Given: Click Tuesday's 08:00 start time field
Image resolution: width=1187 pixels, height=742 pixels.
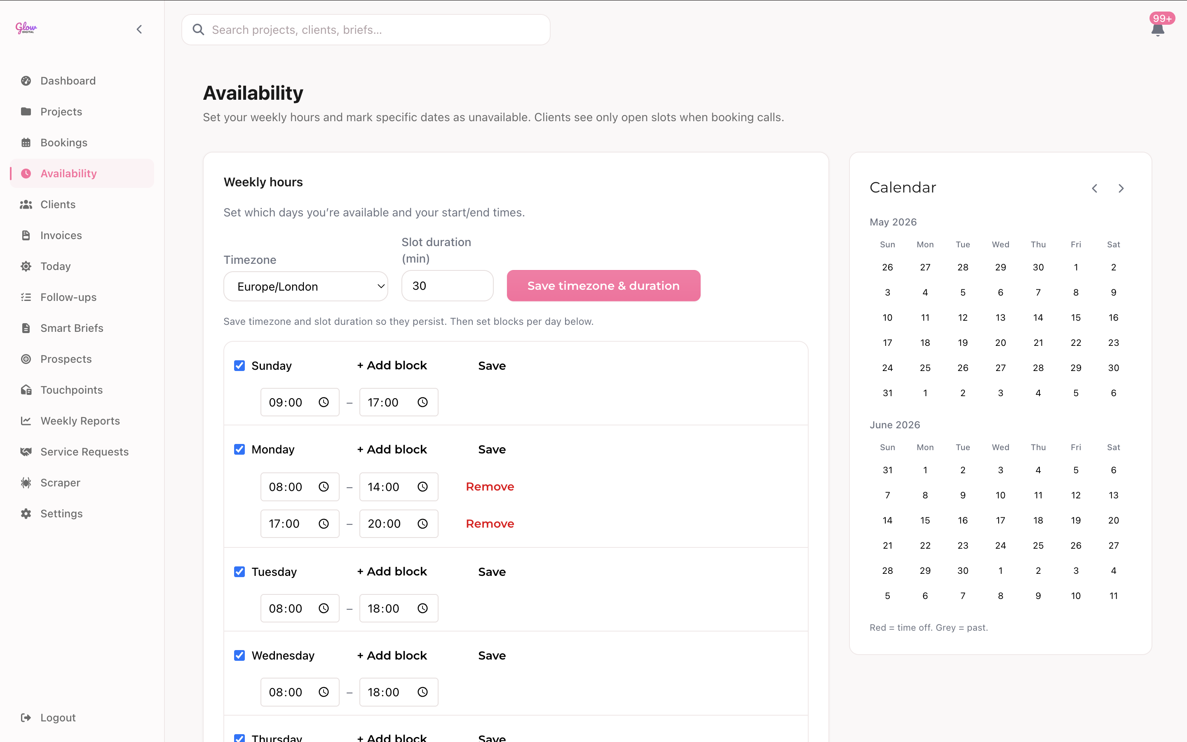Looking at the screenshot, I should point(300,608).
